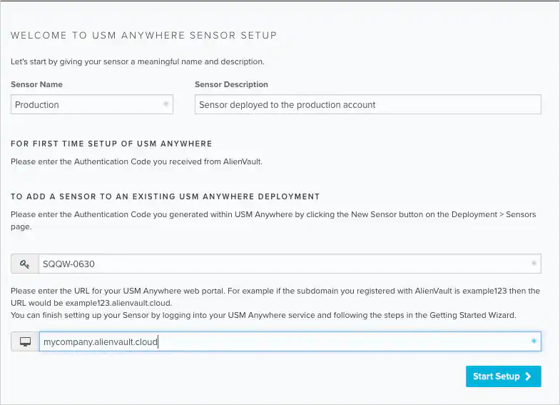Click the Getting Started Wizard instruction line
The image size is (560, 405).
[263, 315]
